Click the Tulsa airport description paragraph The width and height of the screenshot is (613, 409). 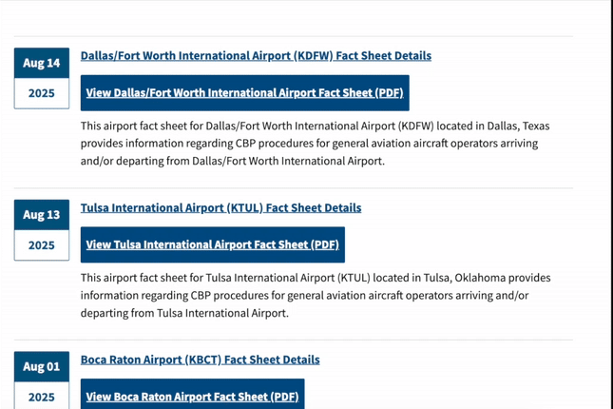coord(316,295)
